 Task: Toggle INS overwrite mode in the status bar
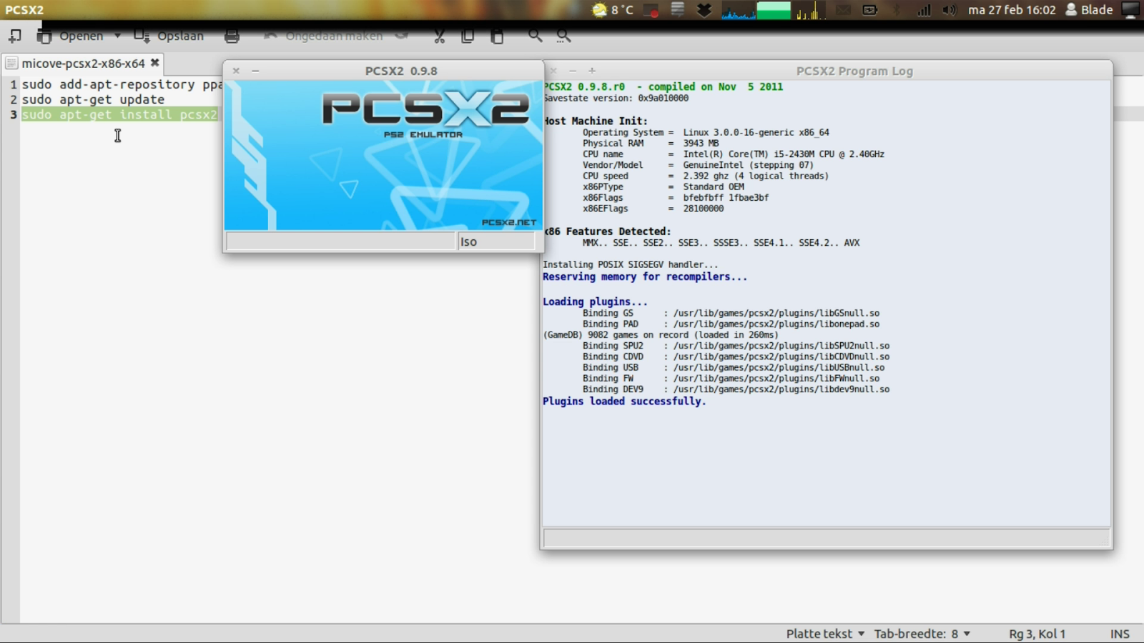1119,633
